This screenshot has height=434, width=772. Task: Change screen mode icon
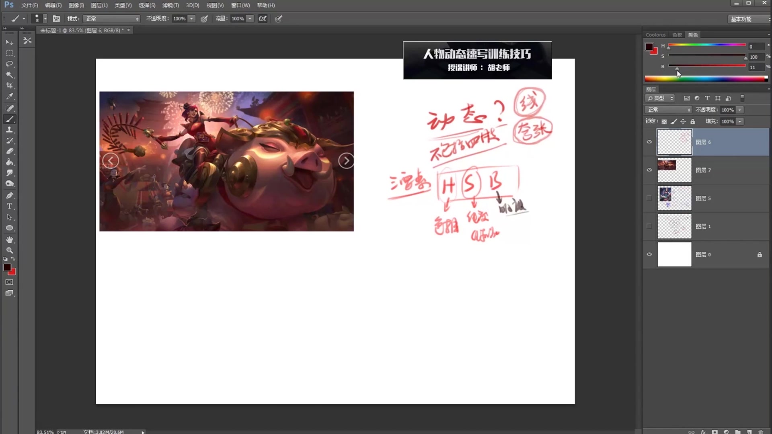tap(9, 293)
